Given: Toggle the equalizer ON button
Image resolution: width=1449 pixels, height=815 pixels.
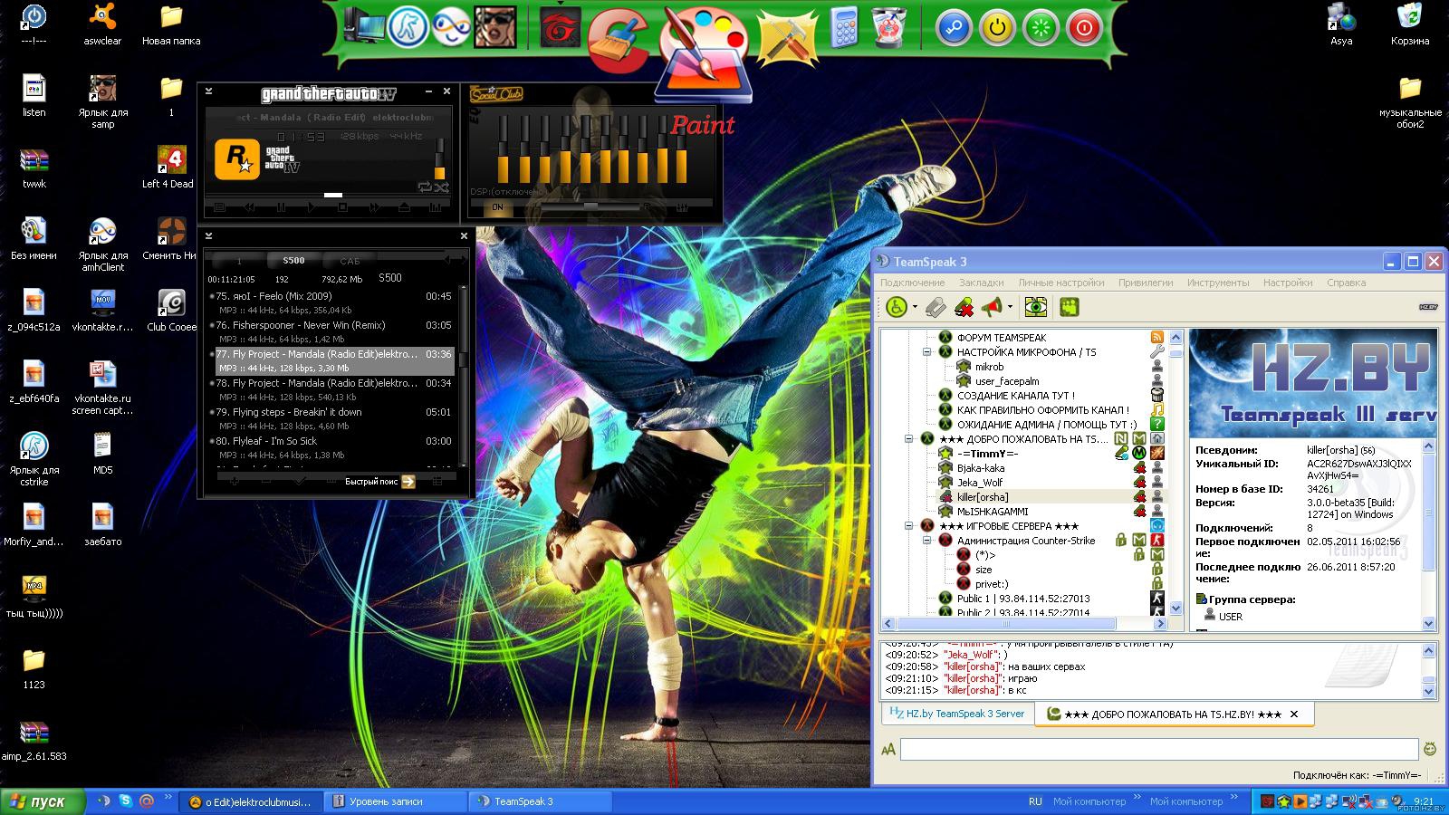Looking at the screenshot, I should point(497,207).
